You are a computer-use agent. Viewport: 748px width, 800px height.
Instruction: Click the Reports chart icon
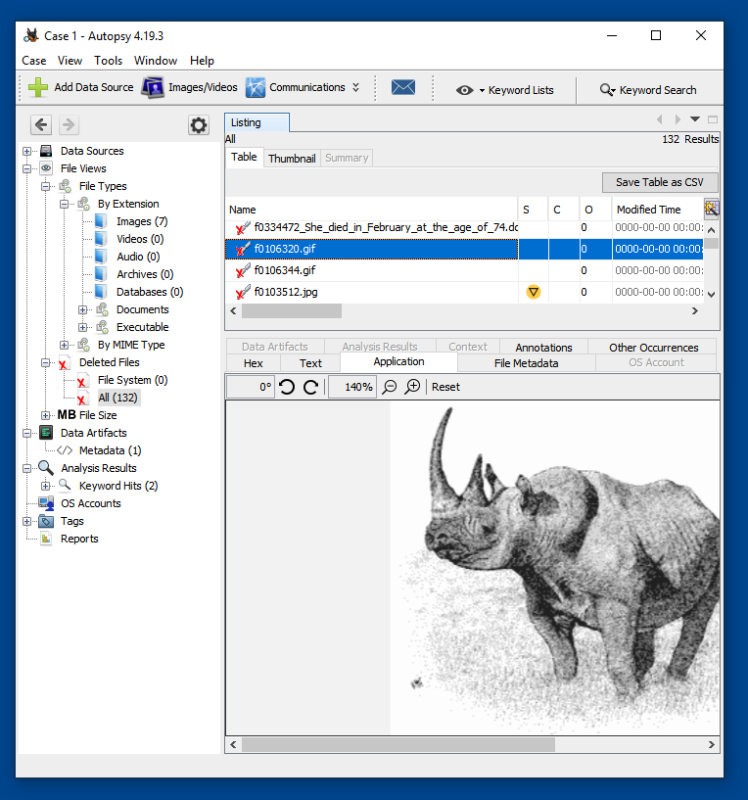click(46, 539)
